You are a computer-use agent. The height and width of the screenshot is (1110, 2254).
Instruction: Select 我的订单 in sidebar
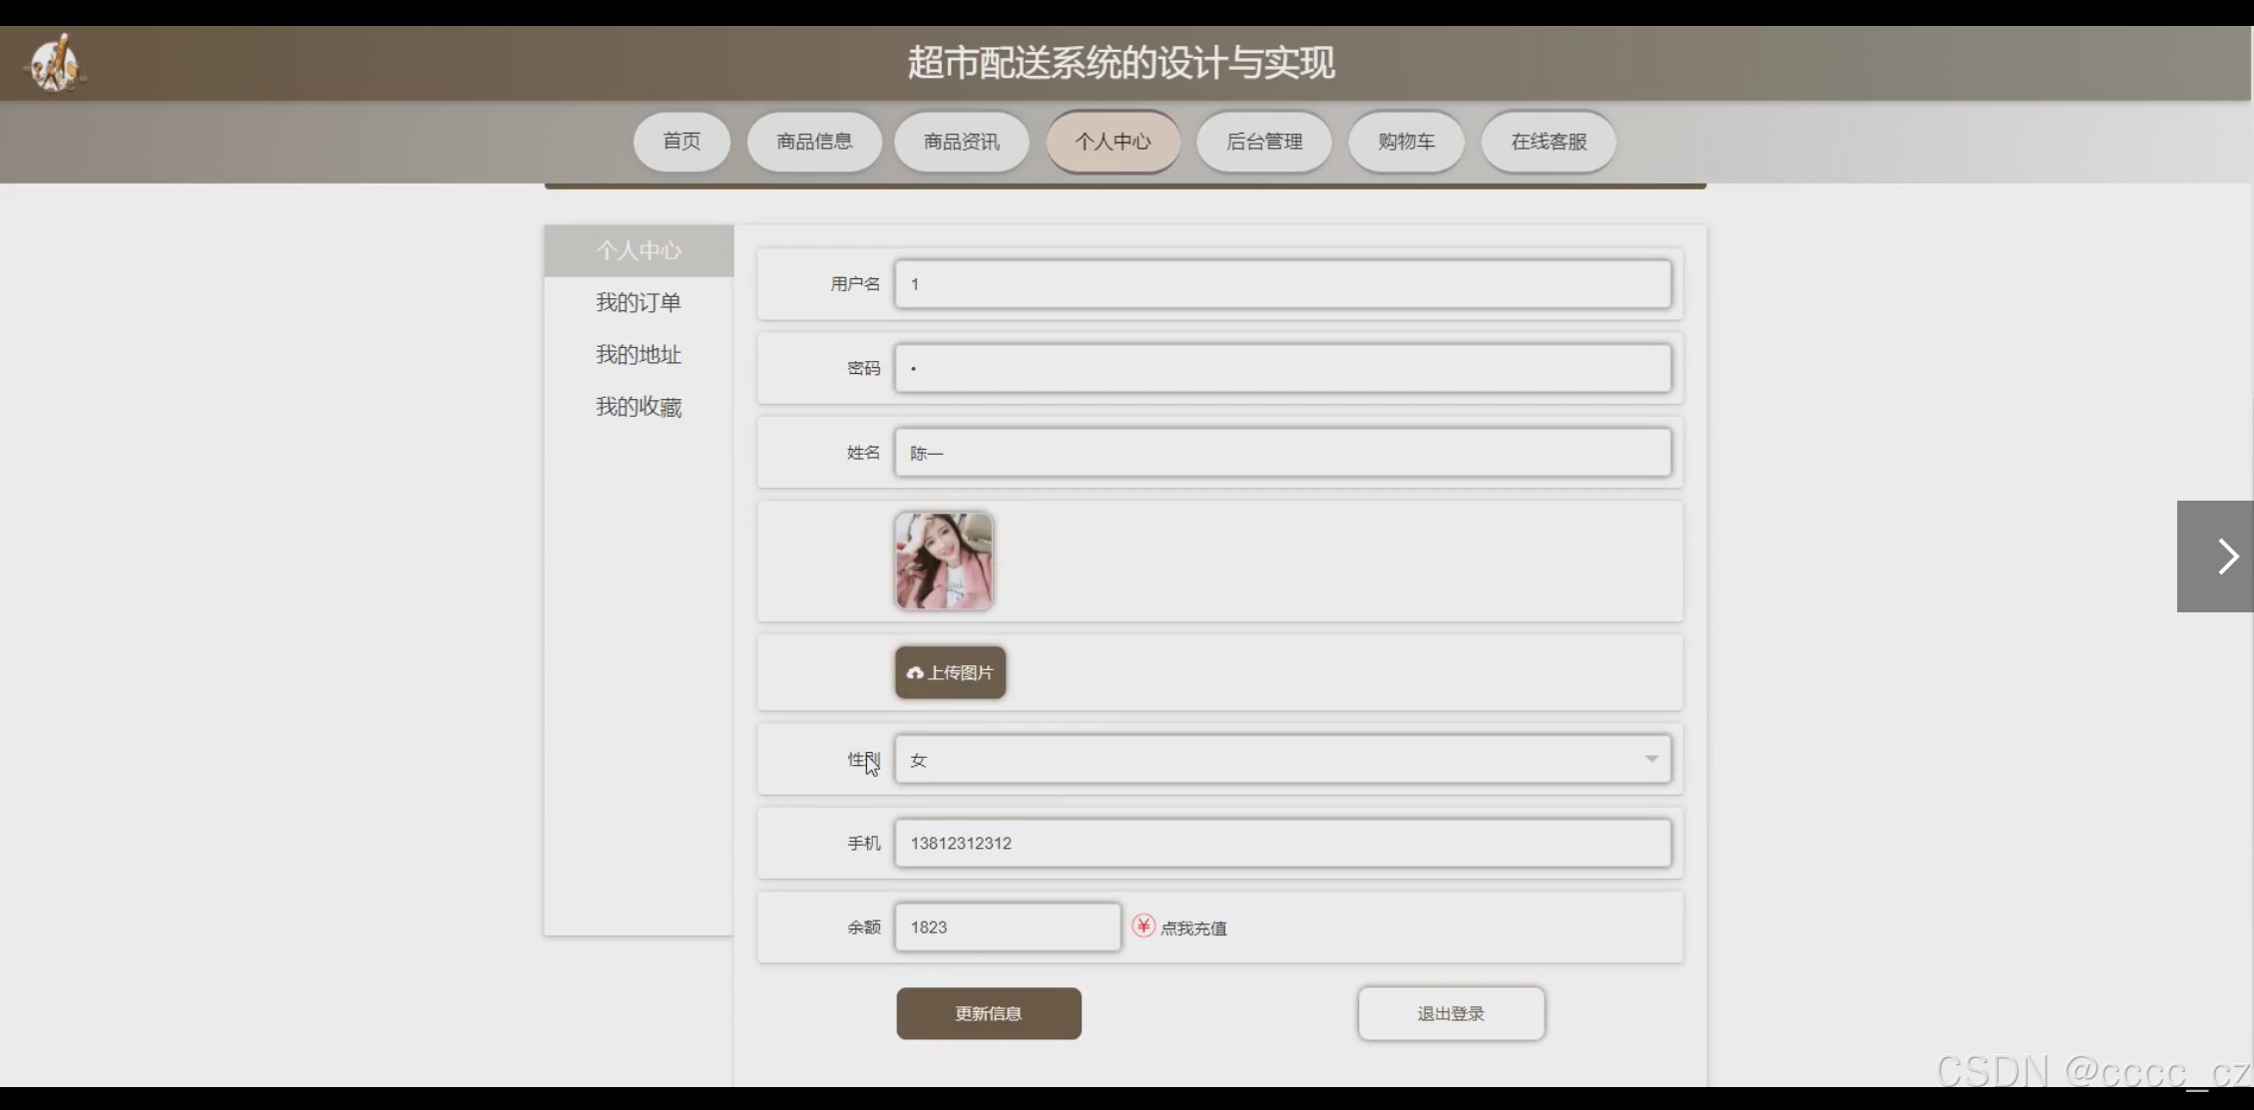coord(639,303)
